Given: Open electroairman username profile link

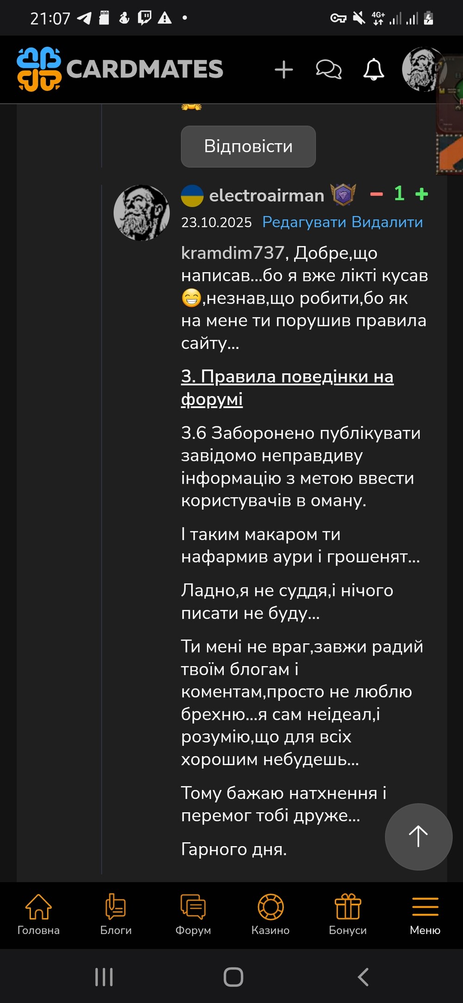Looking at the screenshot, I should 266,195.
